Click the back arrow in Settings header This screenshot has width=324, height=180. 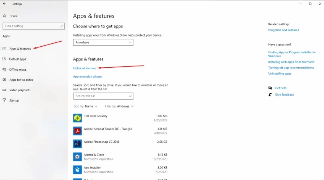point(4,4)
